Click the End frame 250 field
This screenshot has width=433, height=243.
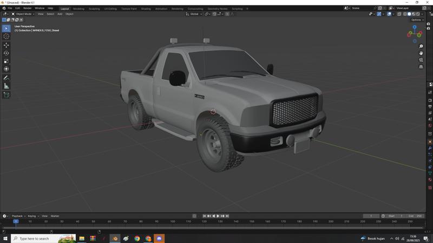point(415,216)
